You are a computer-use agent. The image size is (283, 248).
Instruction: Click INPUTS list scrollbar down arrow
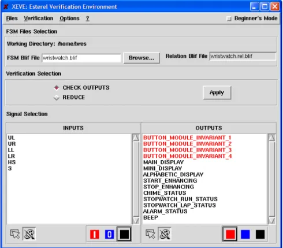tap(136, 220)
